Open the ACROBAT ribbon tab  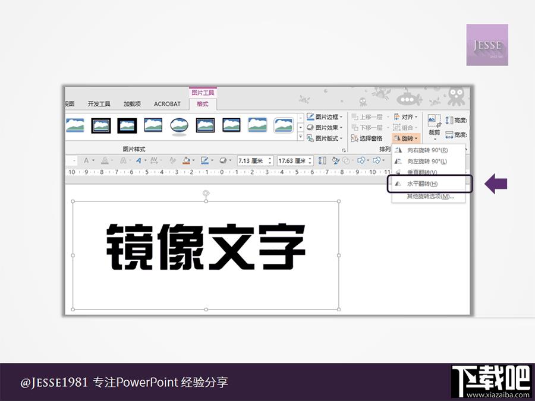click(167, 103)
